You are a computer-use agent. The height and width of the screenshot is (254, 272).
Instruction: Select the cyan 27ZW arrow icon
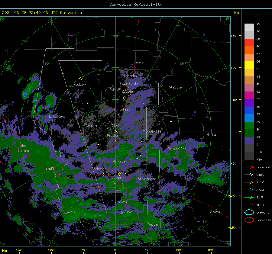tap(249, 190)
